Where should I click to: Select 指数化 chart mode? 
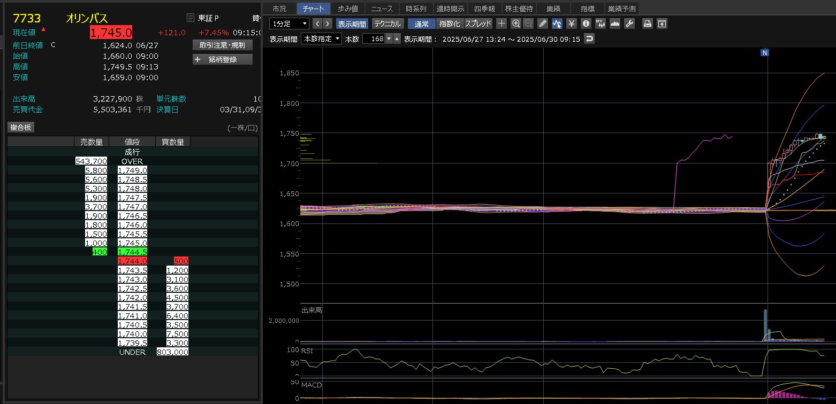coord(450,24)
